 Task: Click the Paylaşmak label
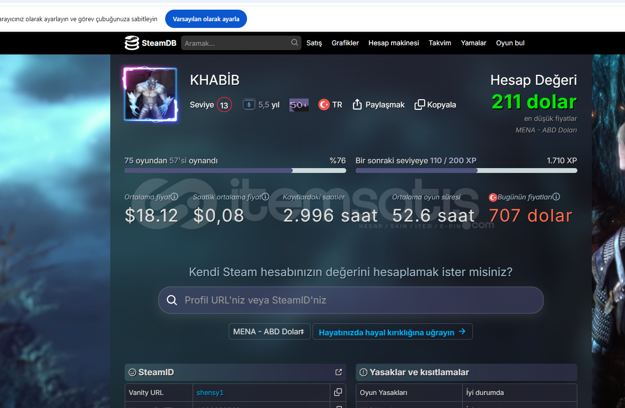click(385, 105)
